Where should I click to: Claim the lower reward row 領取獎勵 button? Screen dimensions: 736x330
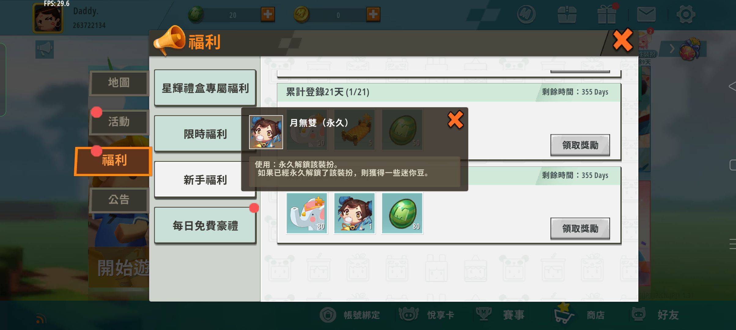(x=580, y=228)
